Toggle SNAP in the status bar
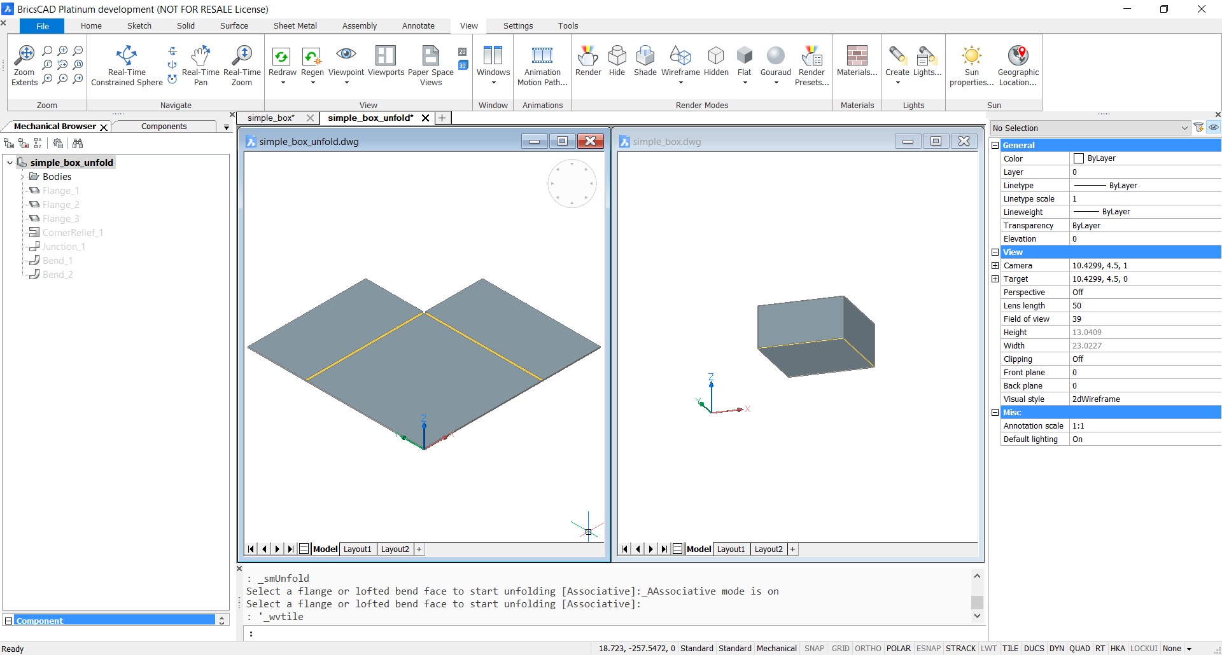The height and width of the screenshot is (655, 1222). 813,649
